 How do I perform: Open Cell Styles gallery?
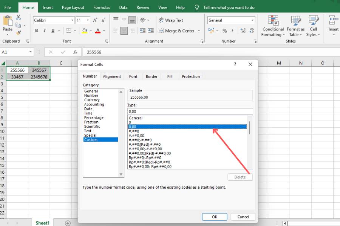tap(313, 26)
